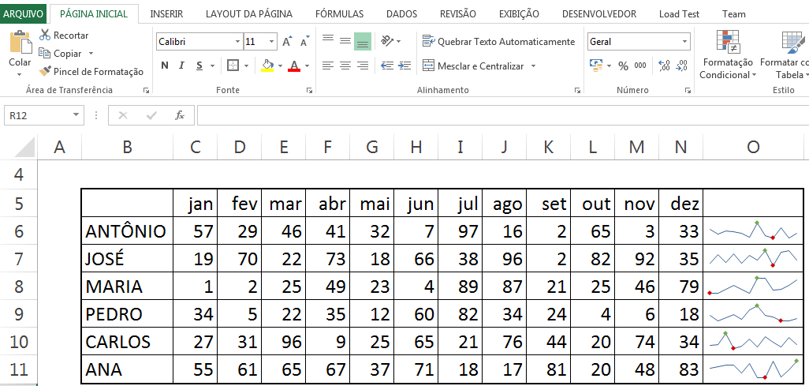Apply thousands separator 000 format
This screenshot has width=809, height=386.
point(640,66)
